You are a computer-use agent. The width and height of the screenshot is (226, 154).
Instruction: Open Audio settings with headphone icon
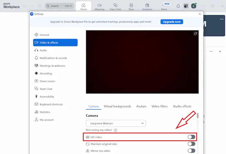(x=43, y=50)
